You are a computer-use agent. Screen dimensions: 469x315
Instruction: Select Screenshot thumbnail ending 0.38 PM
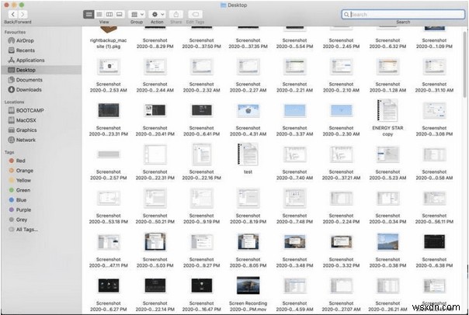pyautogui.click(x=387, y=241)
